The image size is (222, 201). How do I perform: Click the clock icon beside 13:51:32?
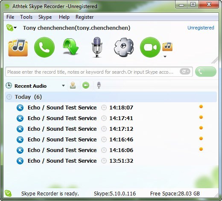(x=104, y=161)
